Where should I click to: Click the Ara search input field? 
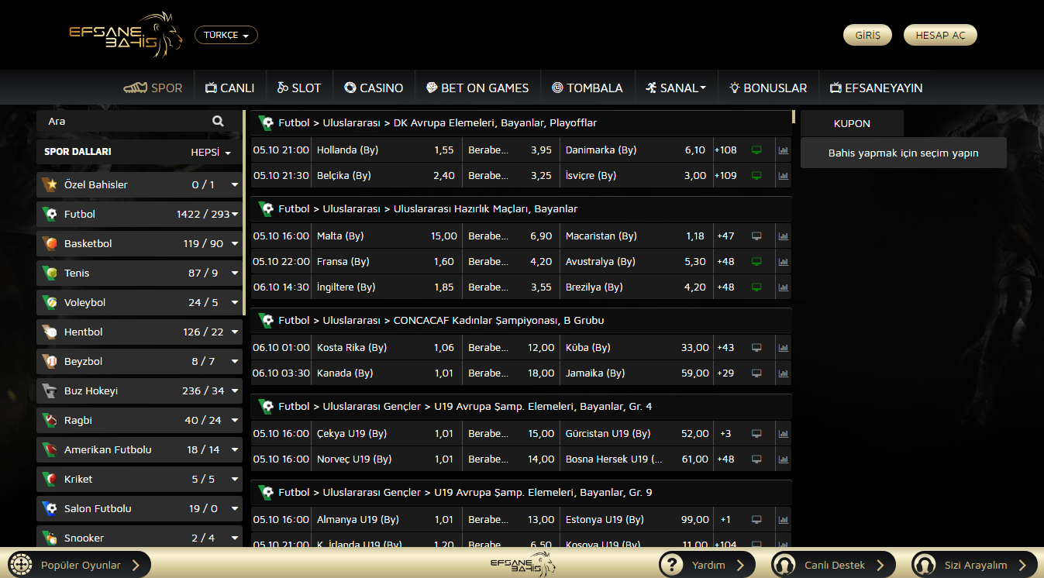pyautogui.click(x=124, y=121)
